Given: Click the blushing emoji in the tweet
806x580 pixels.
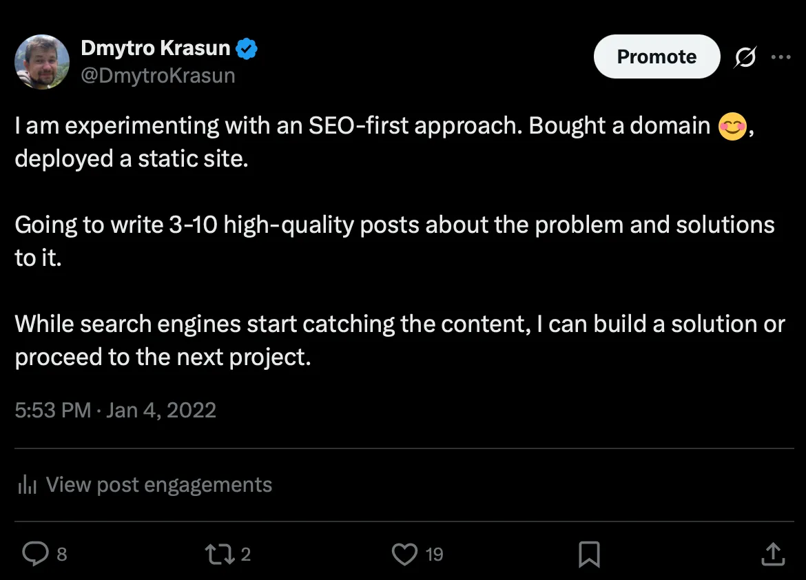Looking at the screenshot, I should click(732, 125).
